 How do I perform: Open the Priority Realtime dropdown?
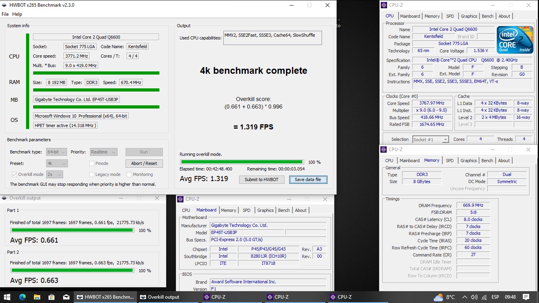[103, 152]
